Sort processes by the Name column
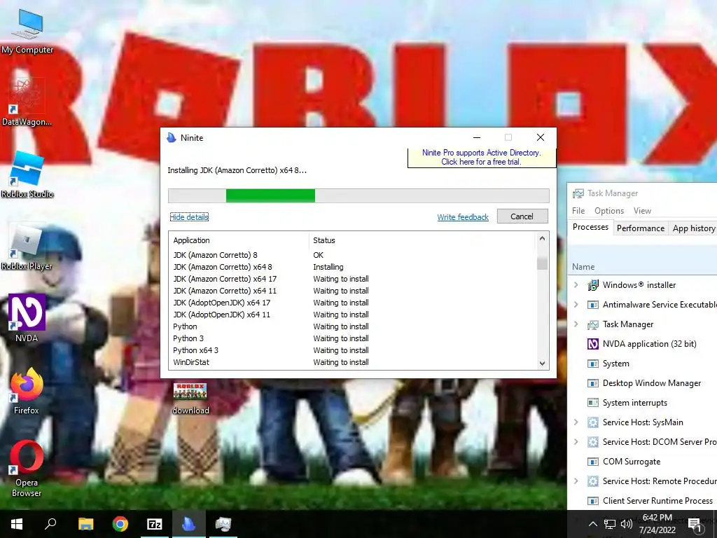This screenshot has height=538, width=717. [x=583, y=267]
